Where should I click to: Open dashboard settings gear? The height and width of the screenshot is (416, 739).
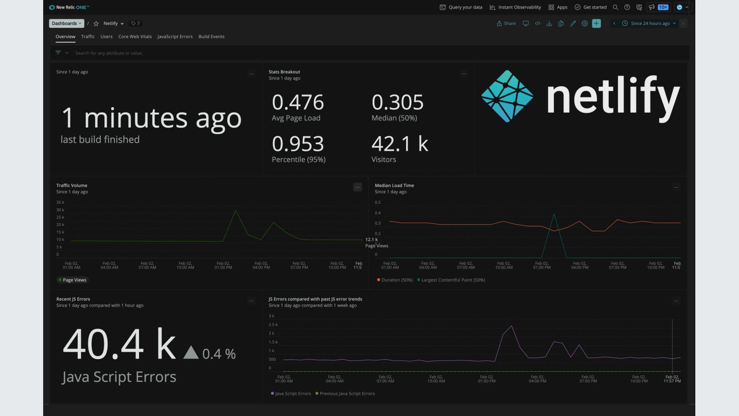tap(584, 23)
